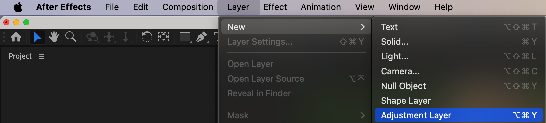The image size is (546, 123).
Task: Select the Rotation tool
Action: coord(147,37)
